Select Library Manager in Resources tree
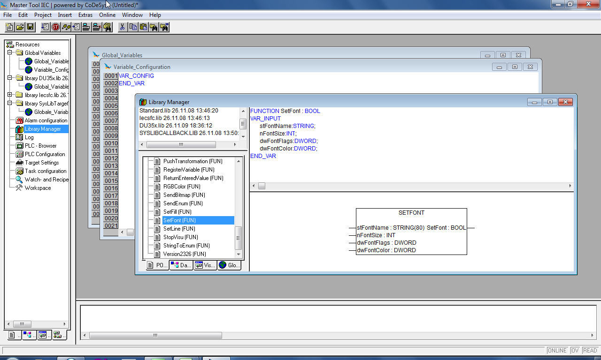This screenshot has width=601, height=360. coord(43,129)
